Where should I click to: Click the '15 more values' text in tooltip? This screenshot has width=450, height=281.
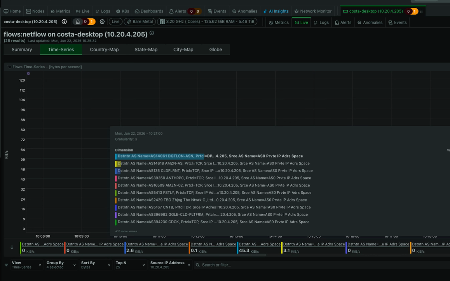(126, 231)
